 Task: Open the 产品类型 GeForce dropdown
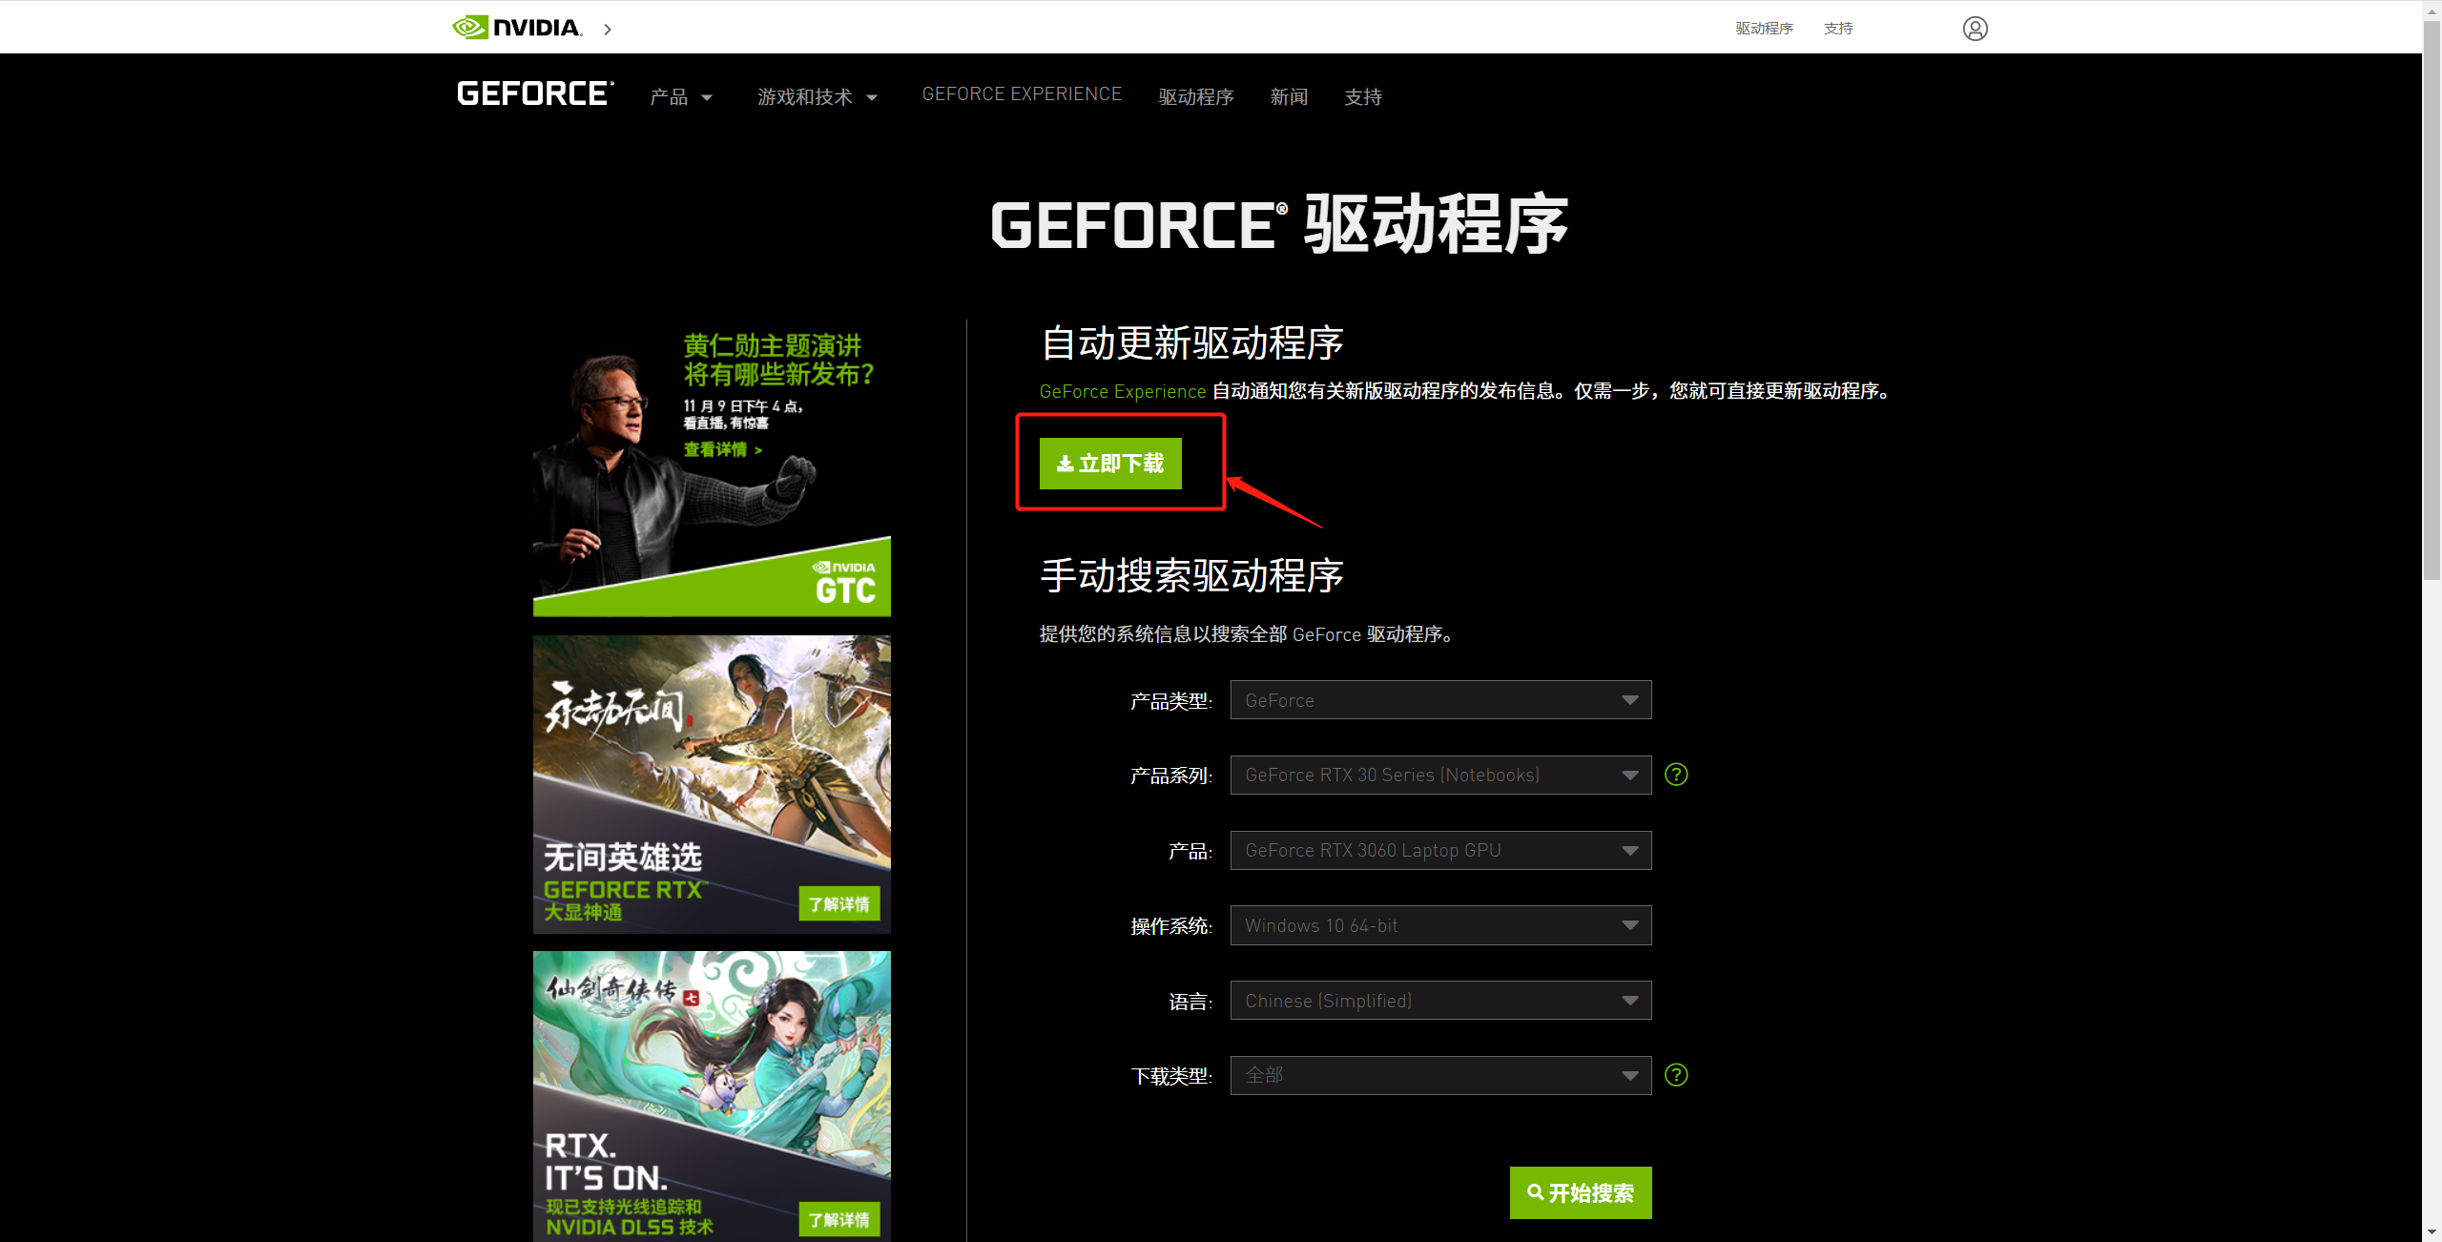(1439, 699)
